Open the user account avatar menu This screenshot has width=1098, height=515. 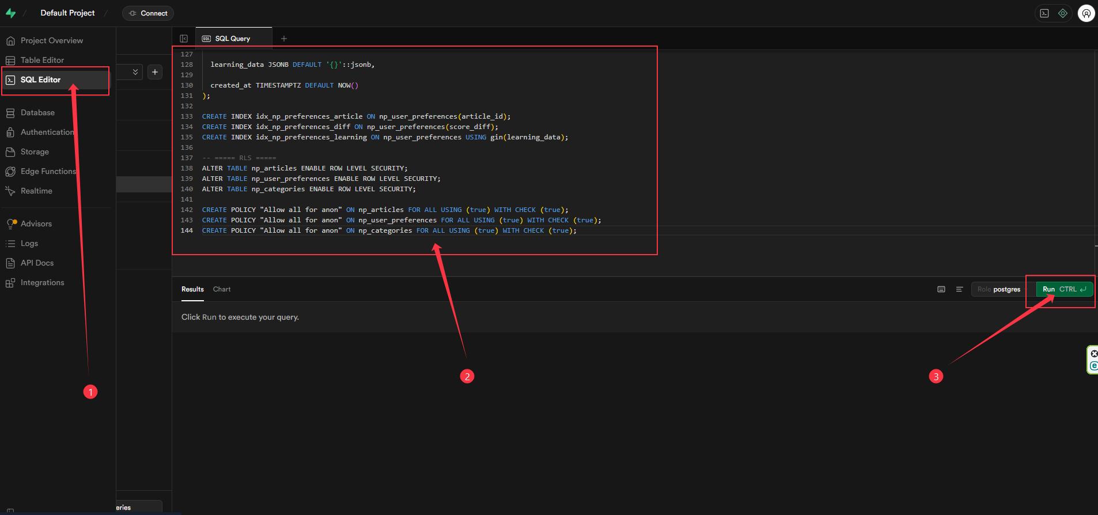tap(1086, 13)
